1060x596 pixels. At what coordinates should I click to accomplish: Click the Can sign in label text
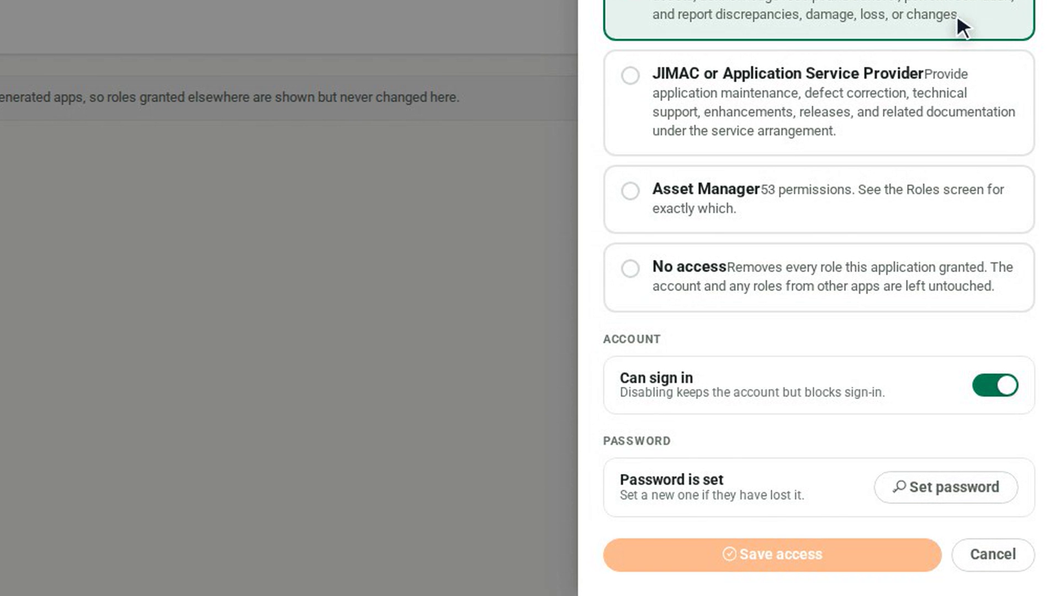656,377
